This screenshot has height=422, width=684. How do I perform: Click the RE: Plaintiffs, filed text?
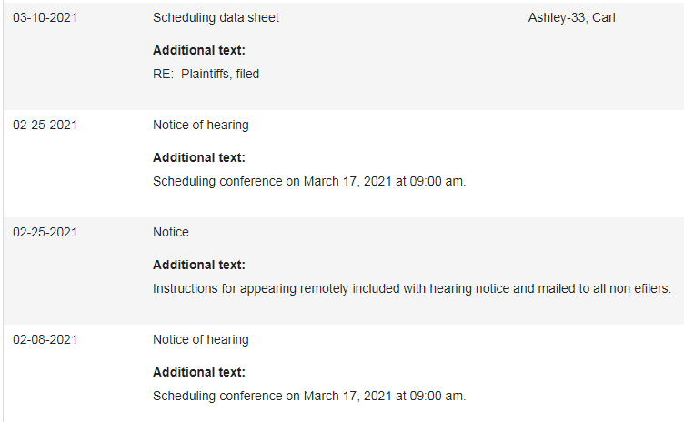pyautogui.click(x=206, y=74)
